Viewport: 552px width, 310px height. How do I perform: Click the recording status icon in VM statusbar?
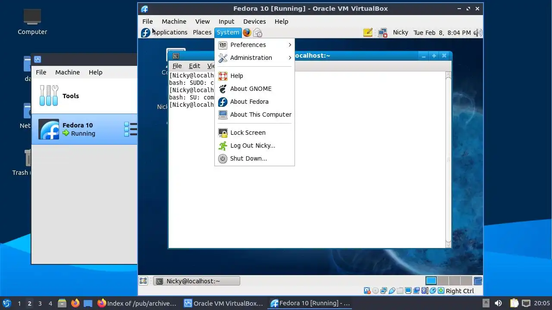coord(416,291)
